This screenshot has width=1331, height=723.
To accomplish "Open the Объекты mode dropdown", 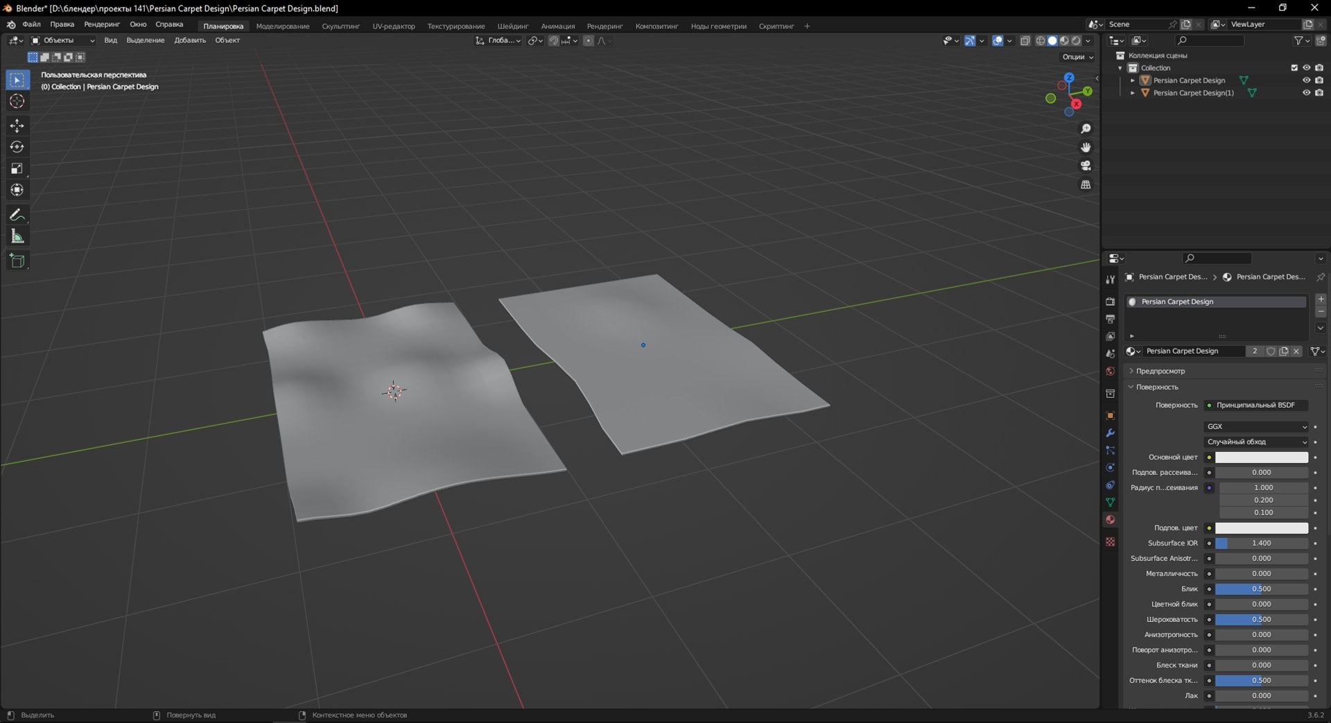I will (x=62, y=40).
